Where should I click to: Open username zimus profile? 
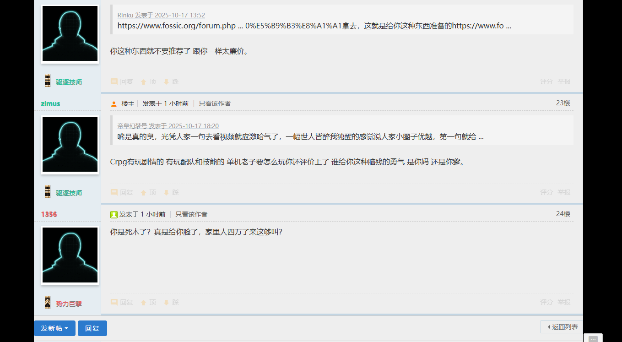pyautogui.click(x=50, y=103)
